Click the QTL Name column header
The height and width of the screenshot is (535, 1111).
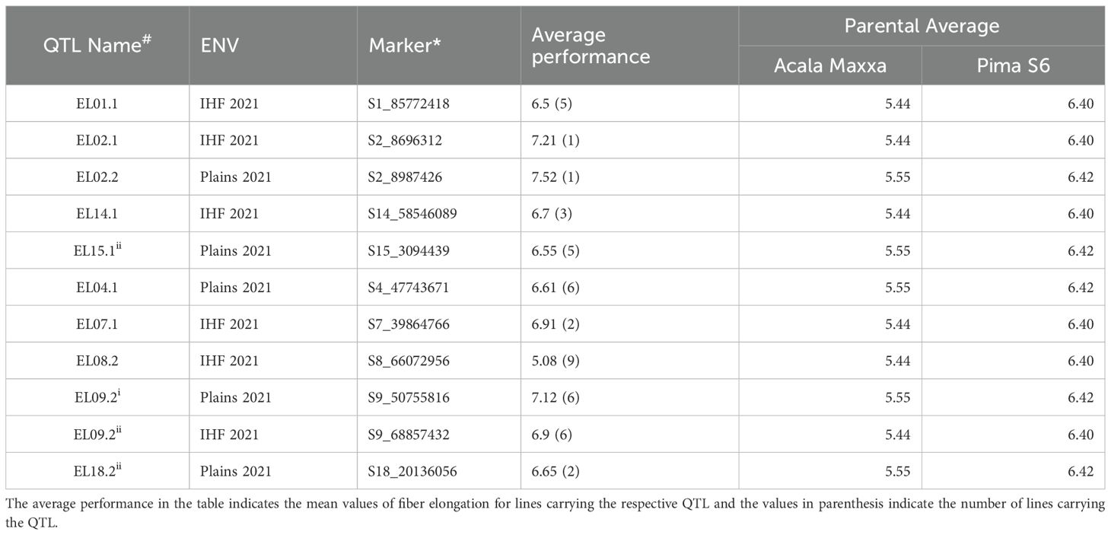click(x=97, y=46)
